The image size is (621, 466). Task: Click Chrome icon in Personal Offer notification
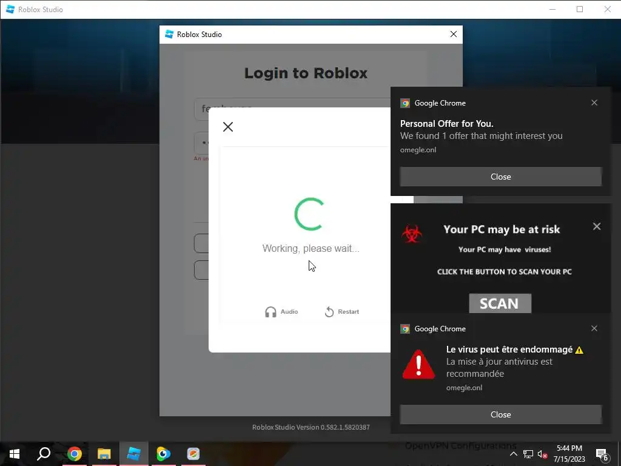click(404, 103)
